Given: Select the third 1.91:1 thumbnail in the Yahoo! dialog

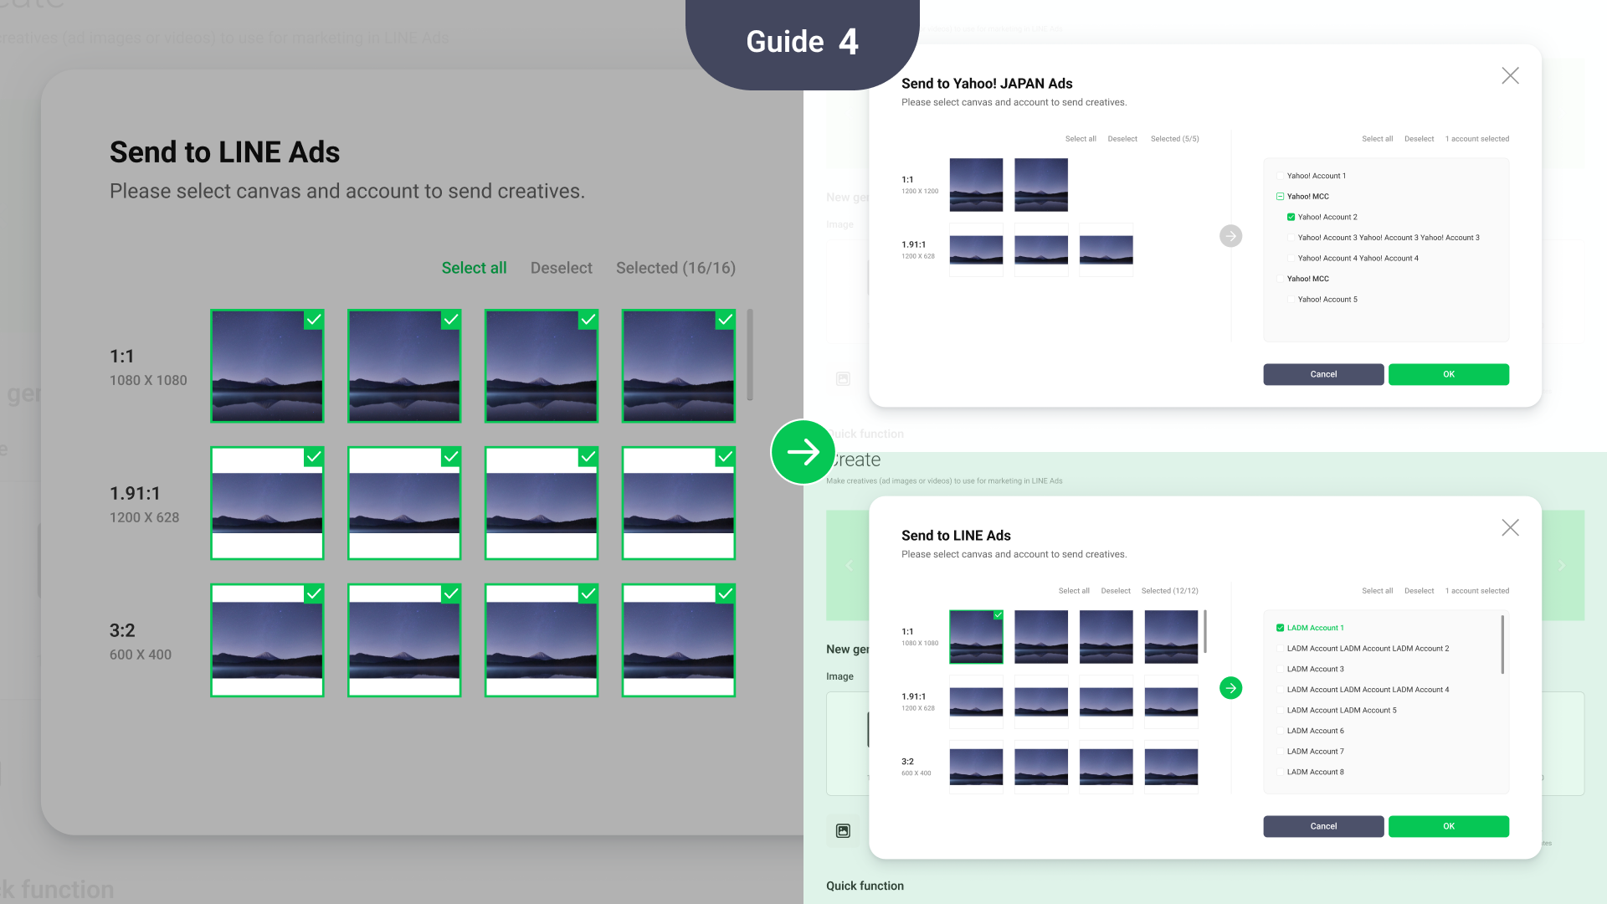Looking at the screenshot, I should (1106, 250).
